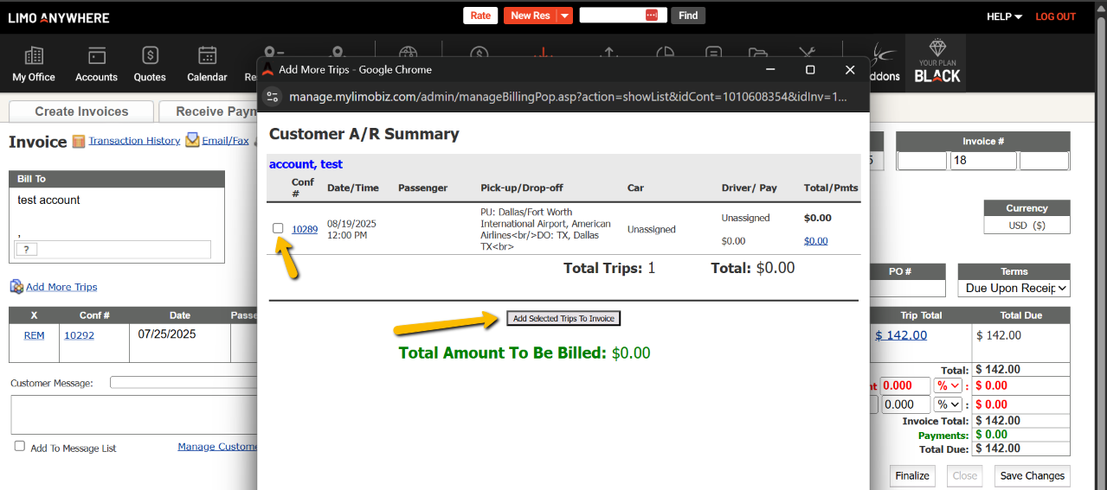1107x490 pixels.
Task: Expand the New Res dropdown arrow
Action: (x=564, y=16)
